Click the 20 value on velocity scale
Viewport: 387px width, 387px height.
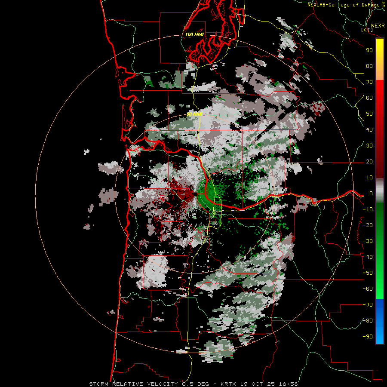pos(369,162)
